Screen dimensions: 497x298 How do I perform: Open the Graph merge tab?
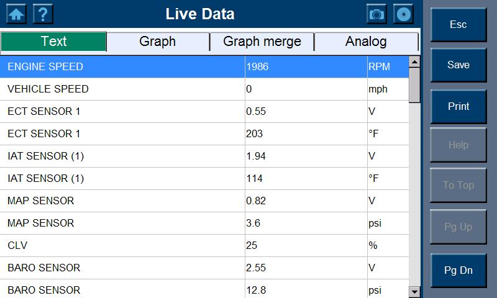click(262, 42)
